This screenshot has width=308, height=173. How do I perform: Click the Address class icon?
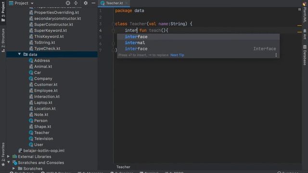pos(31,61)
